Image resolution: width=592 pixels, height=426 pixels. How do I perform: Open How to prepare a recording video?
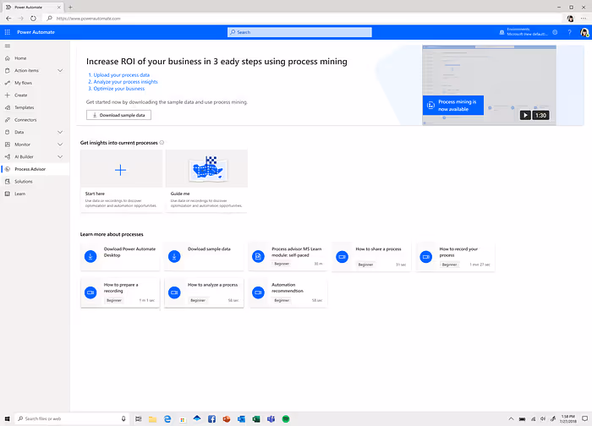point(120,292)
